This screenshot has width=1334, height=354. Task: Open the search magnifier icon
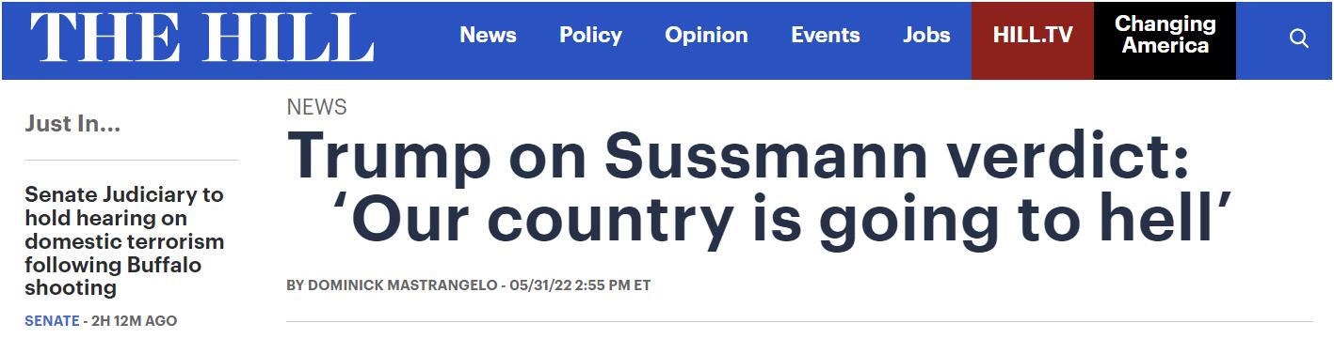(1299, 39)
